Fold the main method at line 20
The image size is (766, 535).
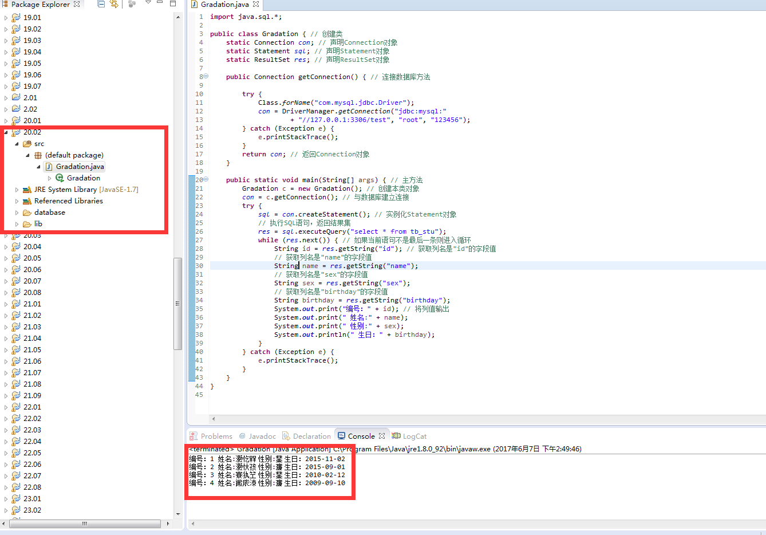point(206,179)
